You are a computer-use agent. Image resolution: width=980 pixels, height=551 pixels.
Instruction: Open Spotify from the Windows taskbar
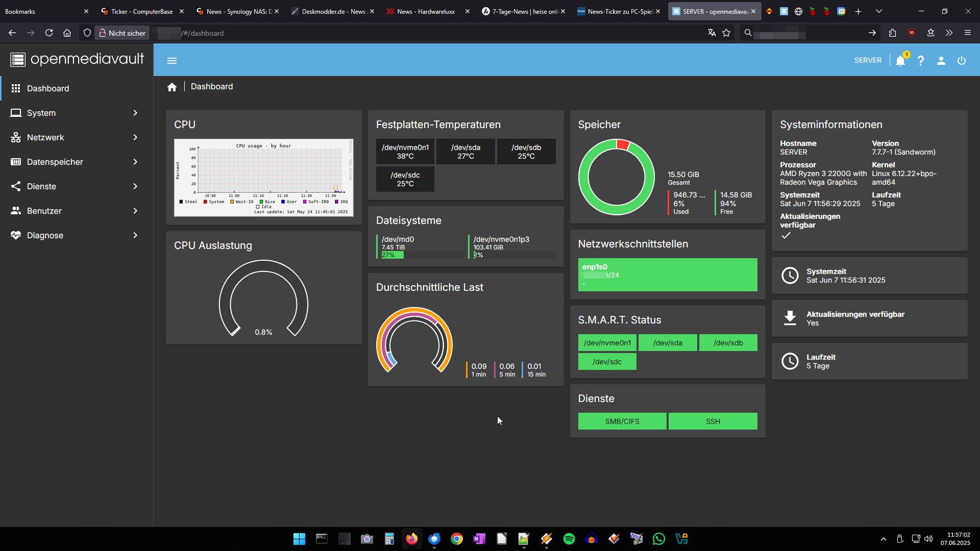point(569,539)
